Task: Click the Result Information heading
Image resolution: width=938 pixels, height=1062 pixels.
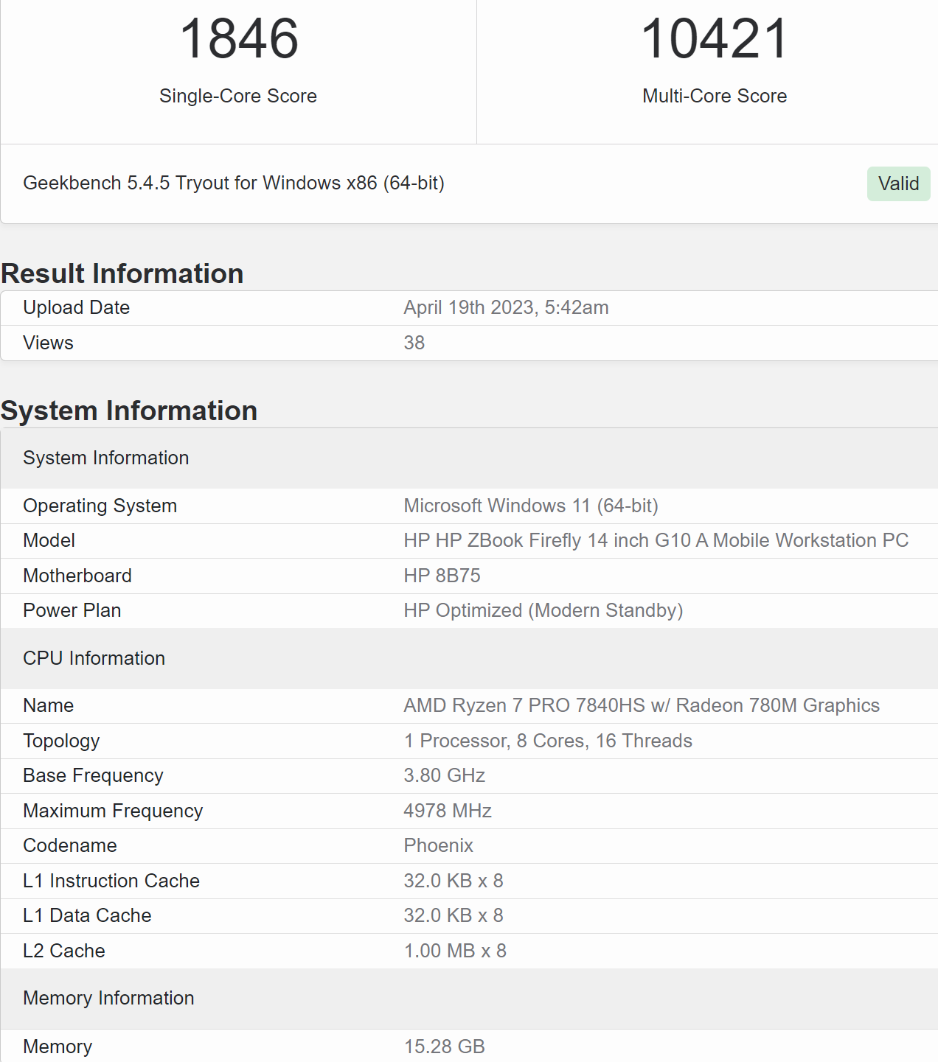Action: tap(122, 273)
